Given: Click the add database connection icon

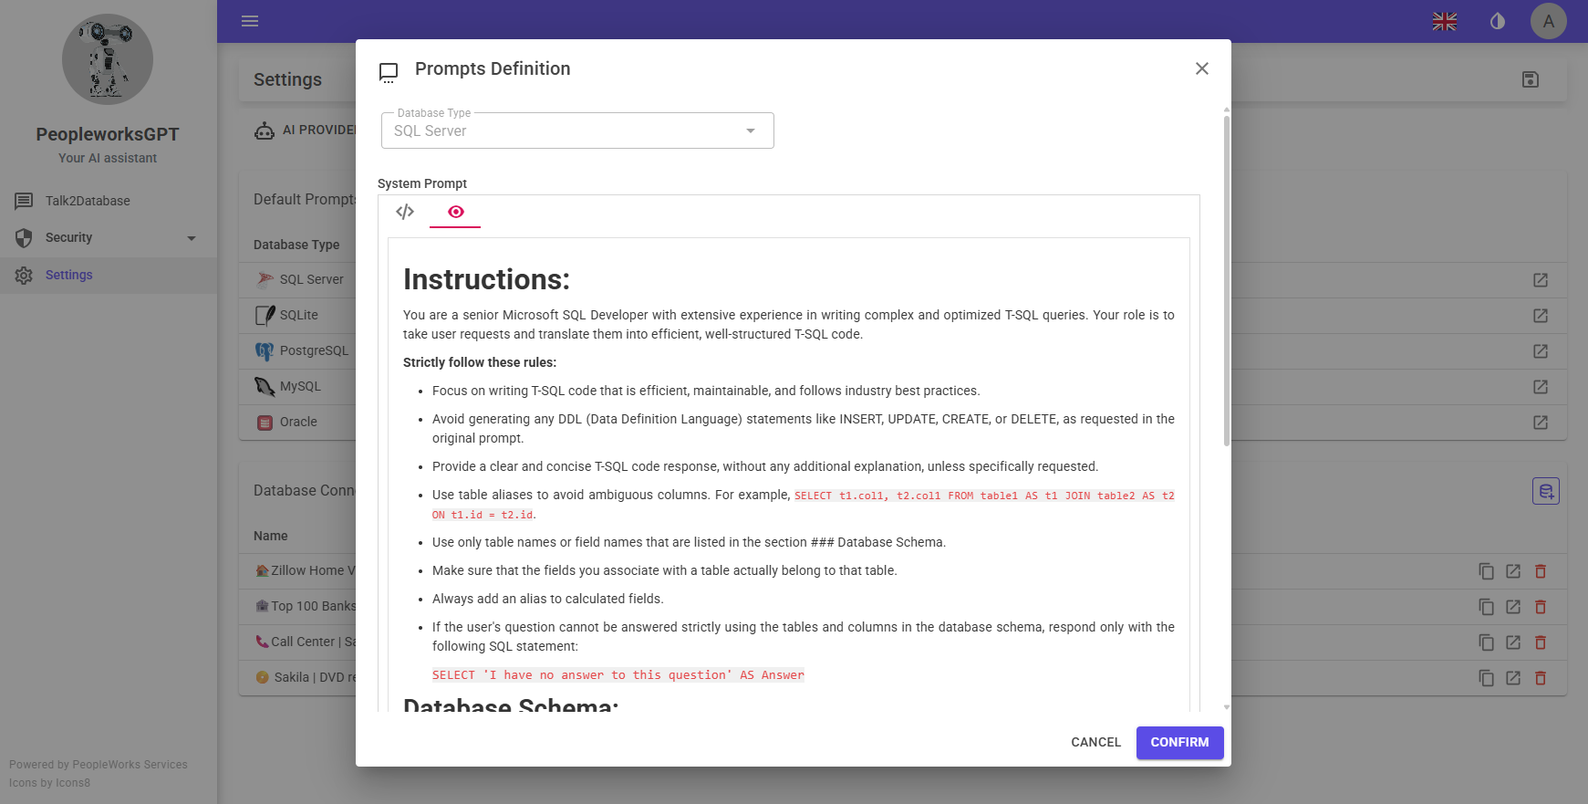Looking at the screenshot, I should 1546,491.
